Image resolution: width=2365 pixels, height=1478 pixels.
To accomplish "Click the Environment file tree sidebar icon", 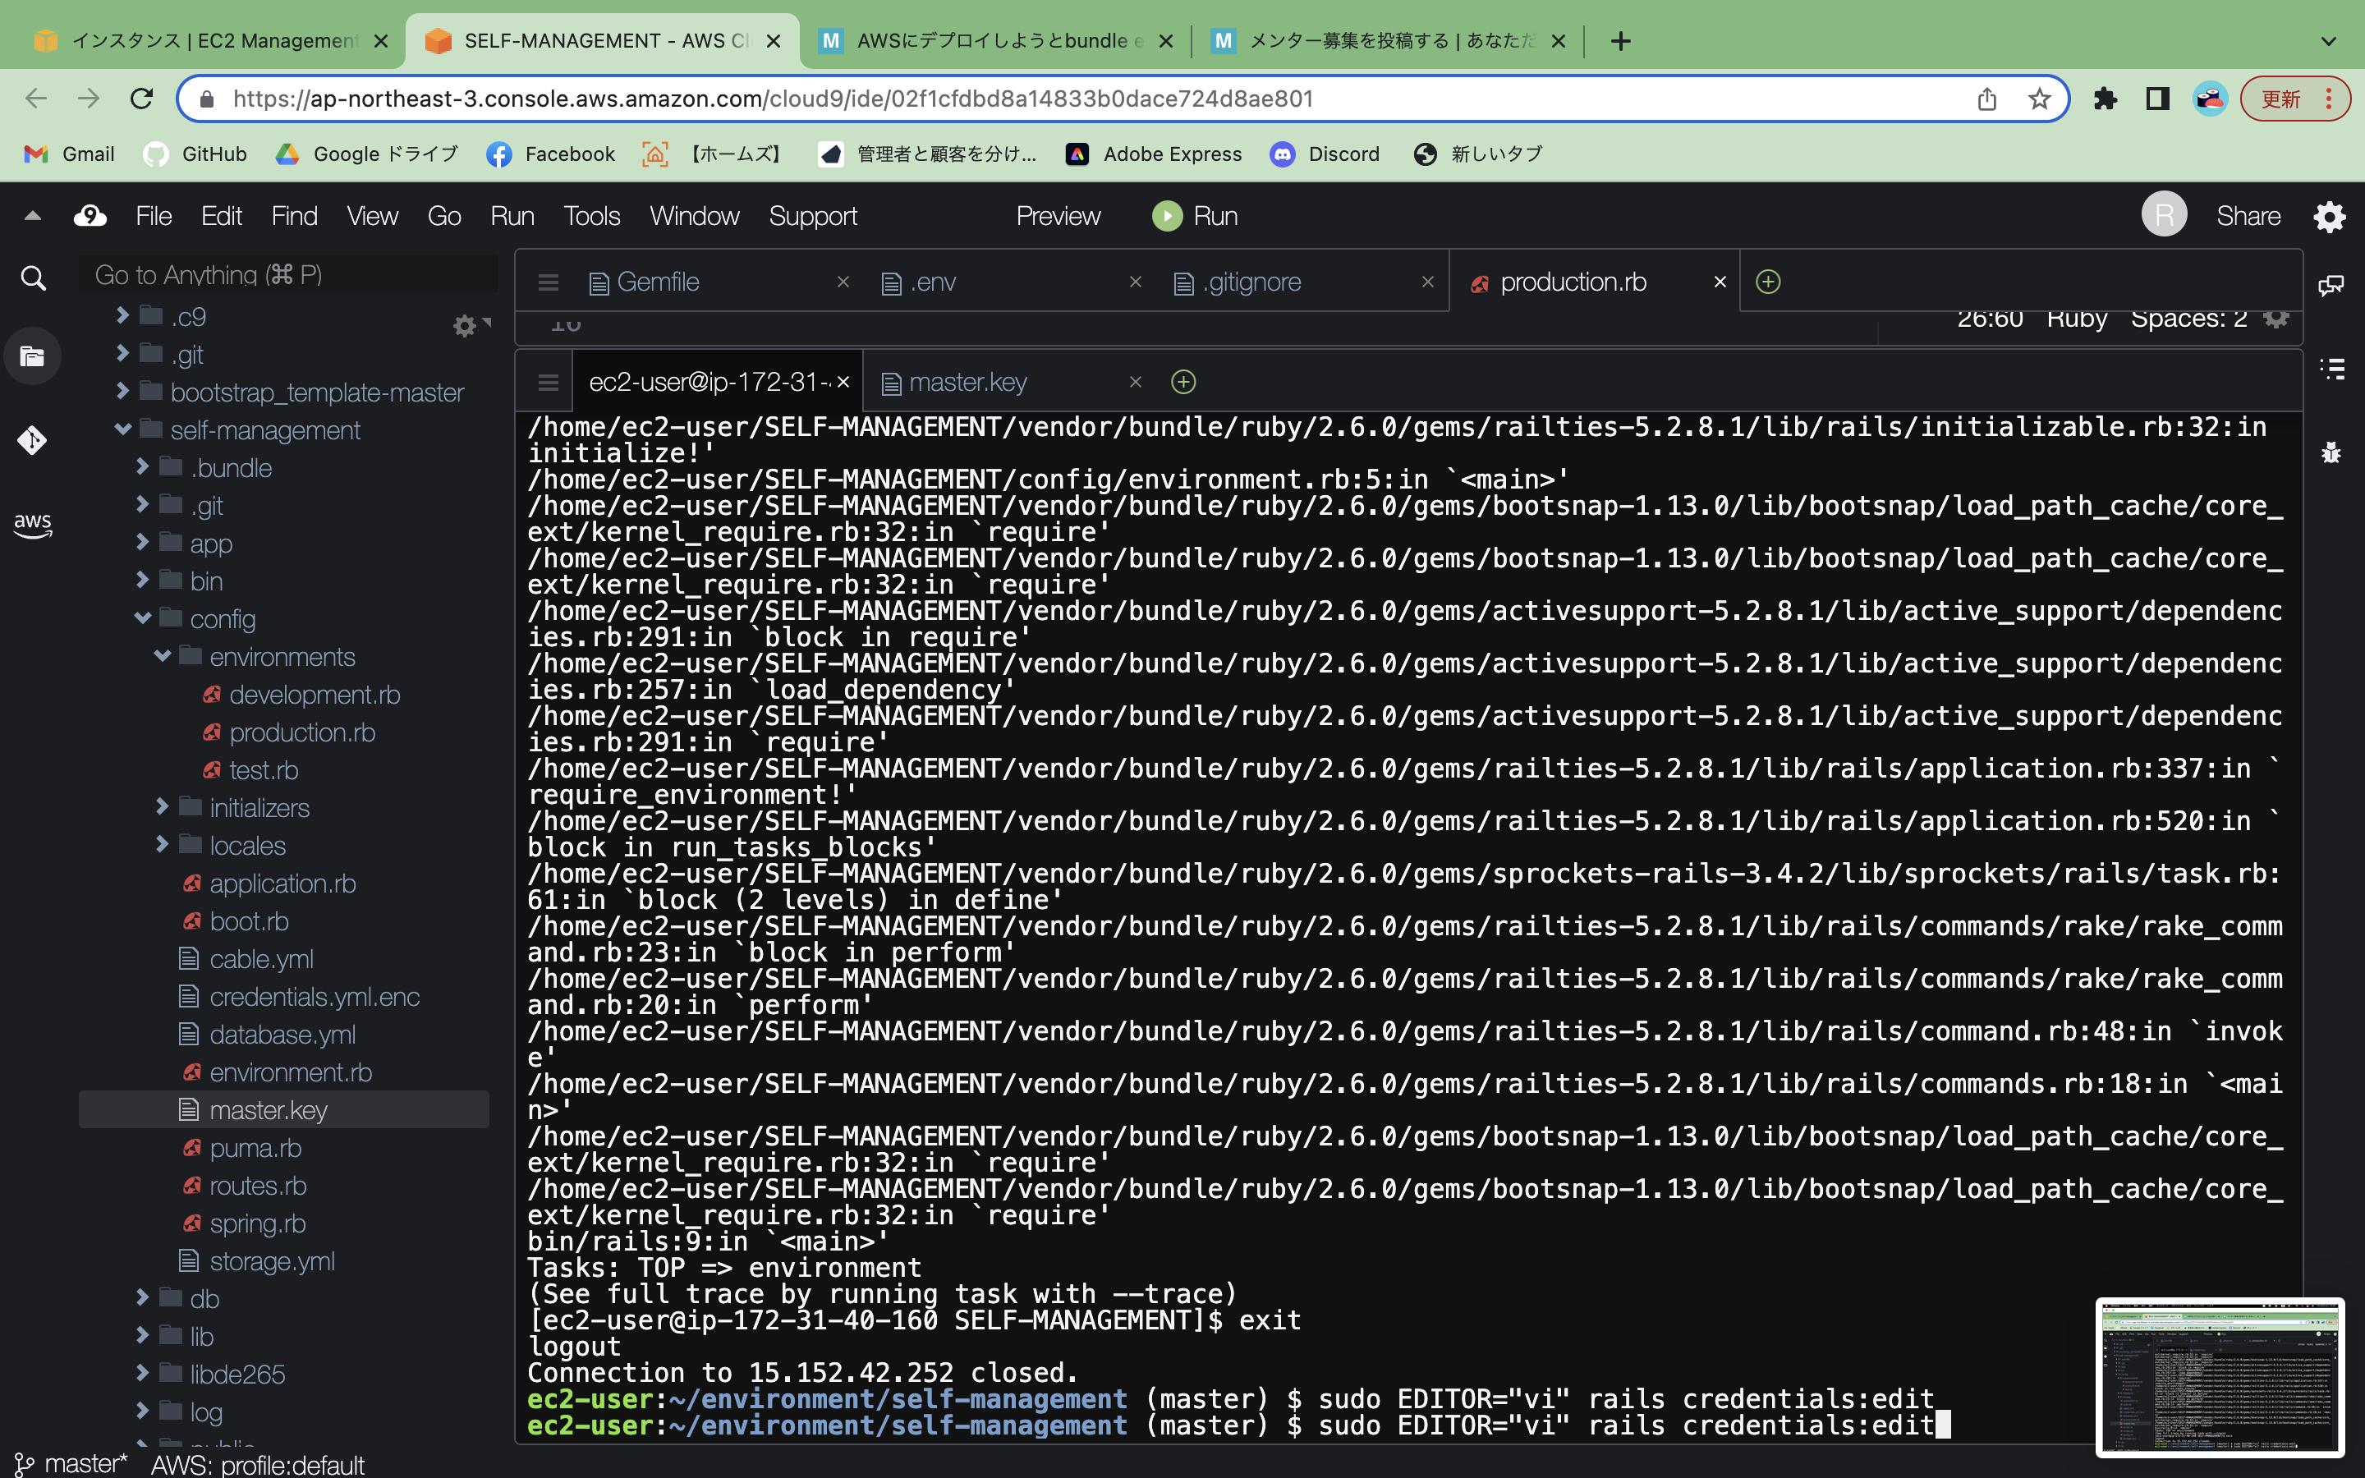I will (32, 357).
